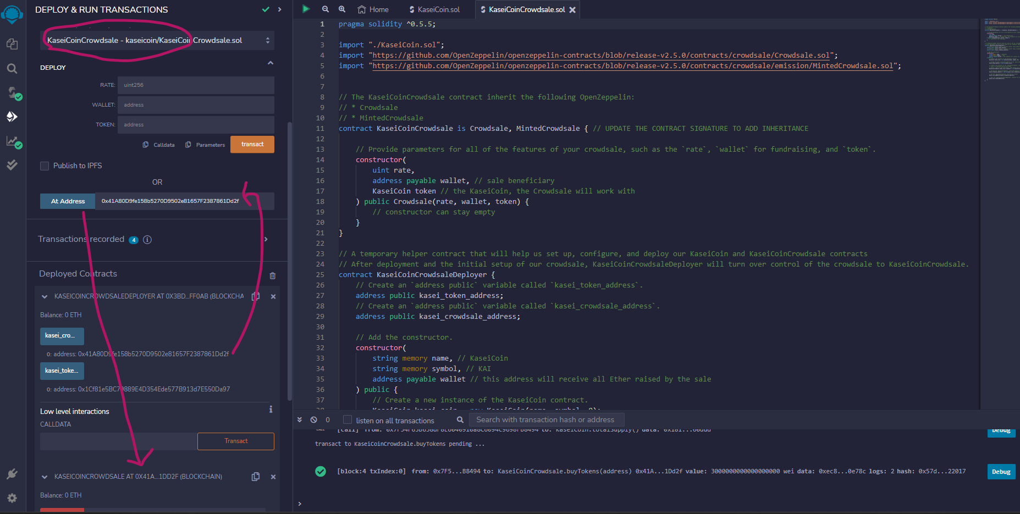1020x514 pixels.
Task: Clear deployed contracts trash icon
Action: (272, 275)
